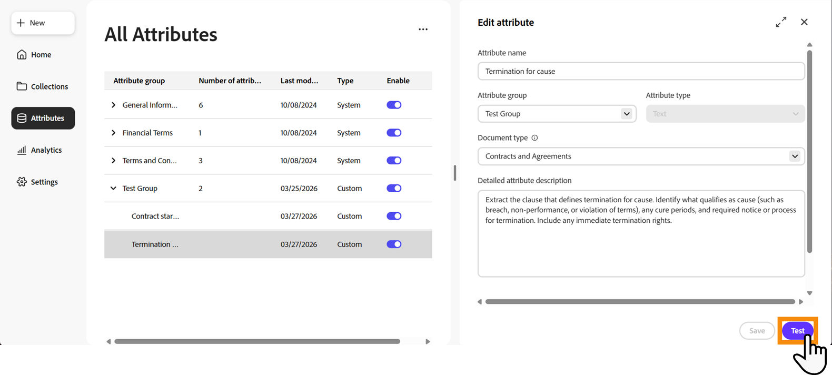Viewport: 832px width, 375px height.
Task: Disable the Financial Terms group toggle
Action: [x=394, y=133]
